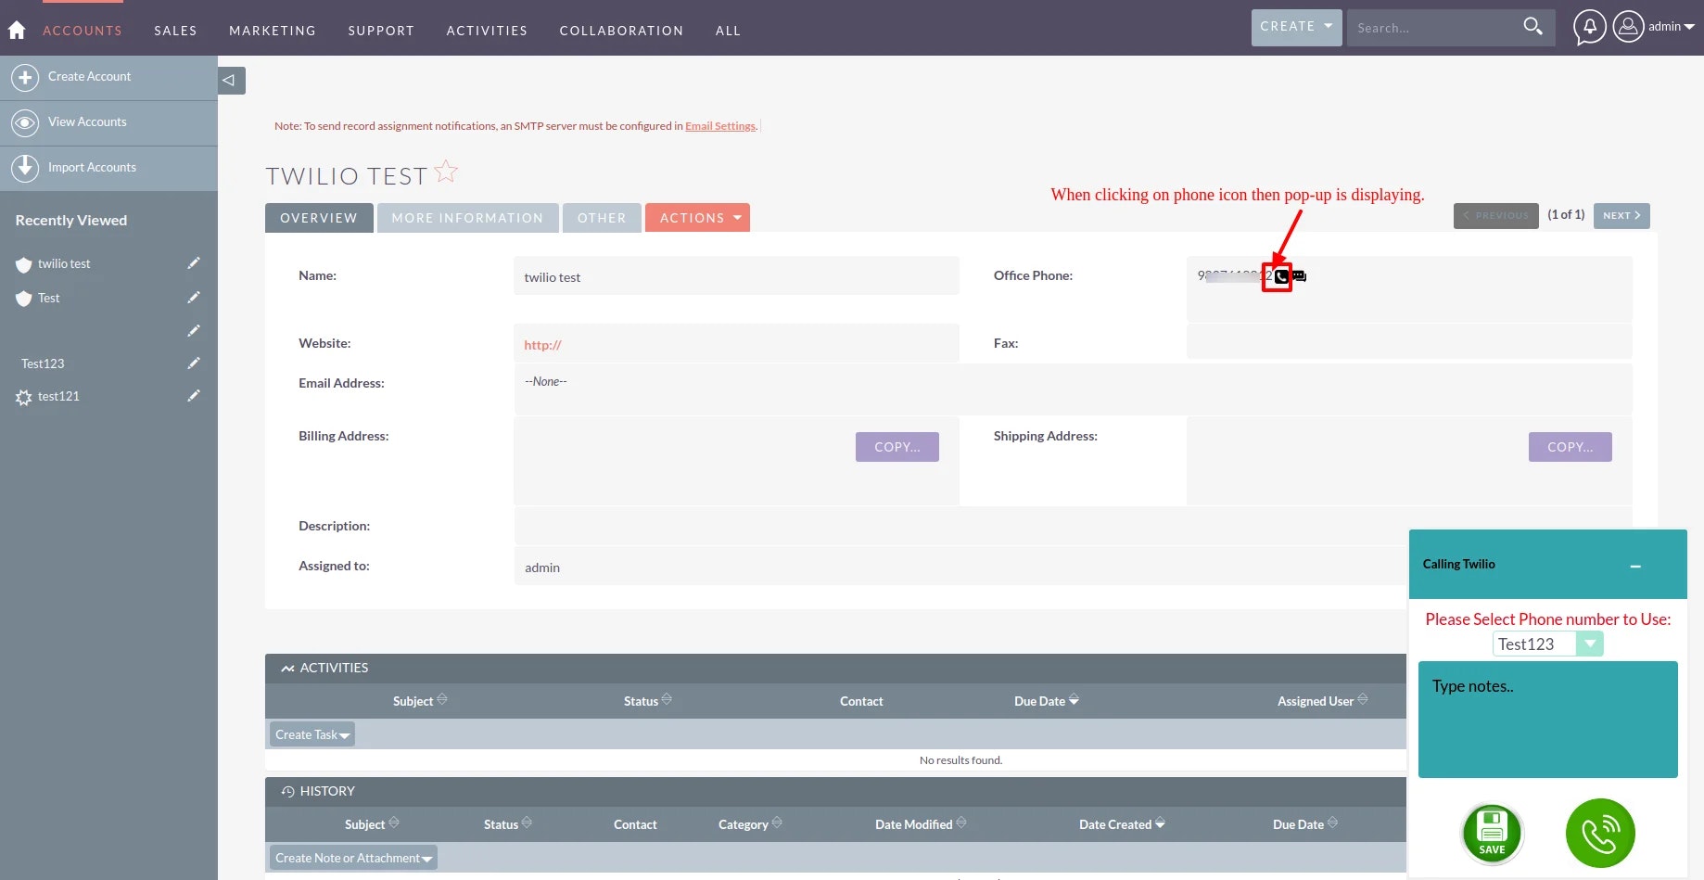Sort history by the Subject sort icon
1704x880 pixels.
[x=394, y=823]
